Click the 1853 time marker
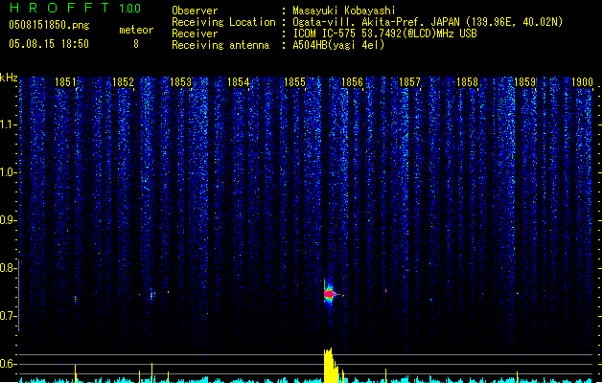603x383 pixels. (180, 82)
